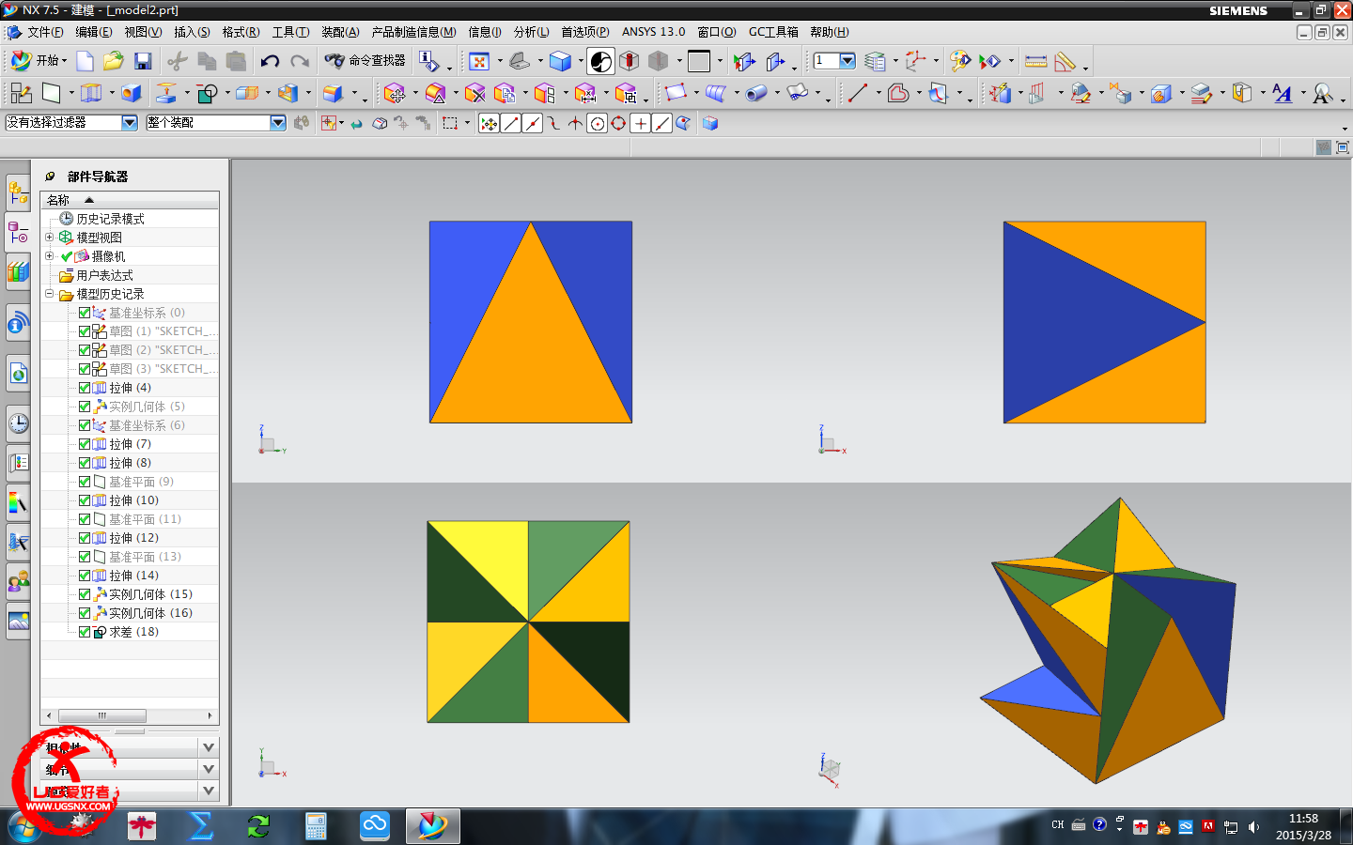The image size is (1353, 845).
Task: Toggle checkbox for 拉伸 (4)
Action: pyautogui.click(x=85, y=388)
